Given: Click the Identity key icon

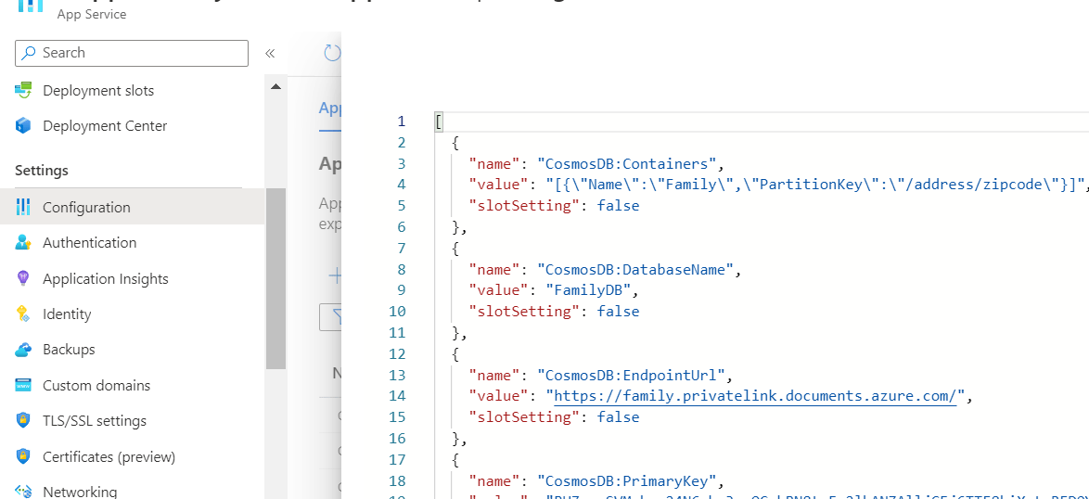Looking at the screenshot, I should pyautogui.click(x=23, y=313).
